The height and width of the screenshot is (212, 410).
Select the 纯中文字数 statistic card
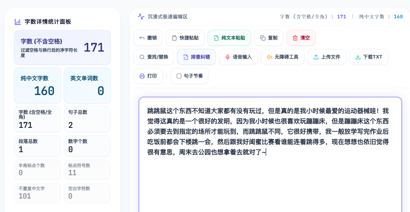pos(38,85)
